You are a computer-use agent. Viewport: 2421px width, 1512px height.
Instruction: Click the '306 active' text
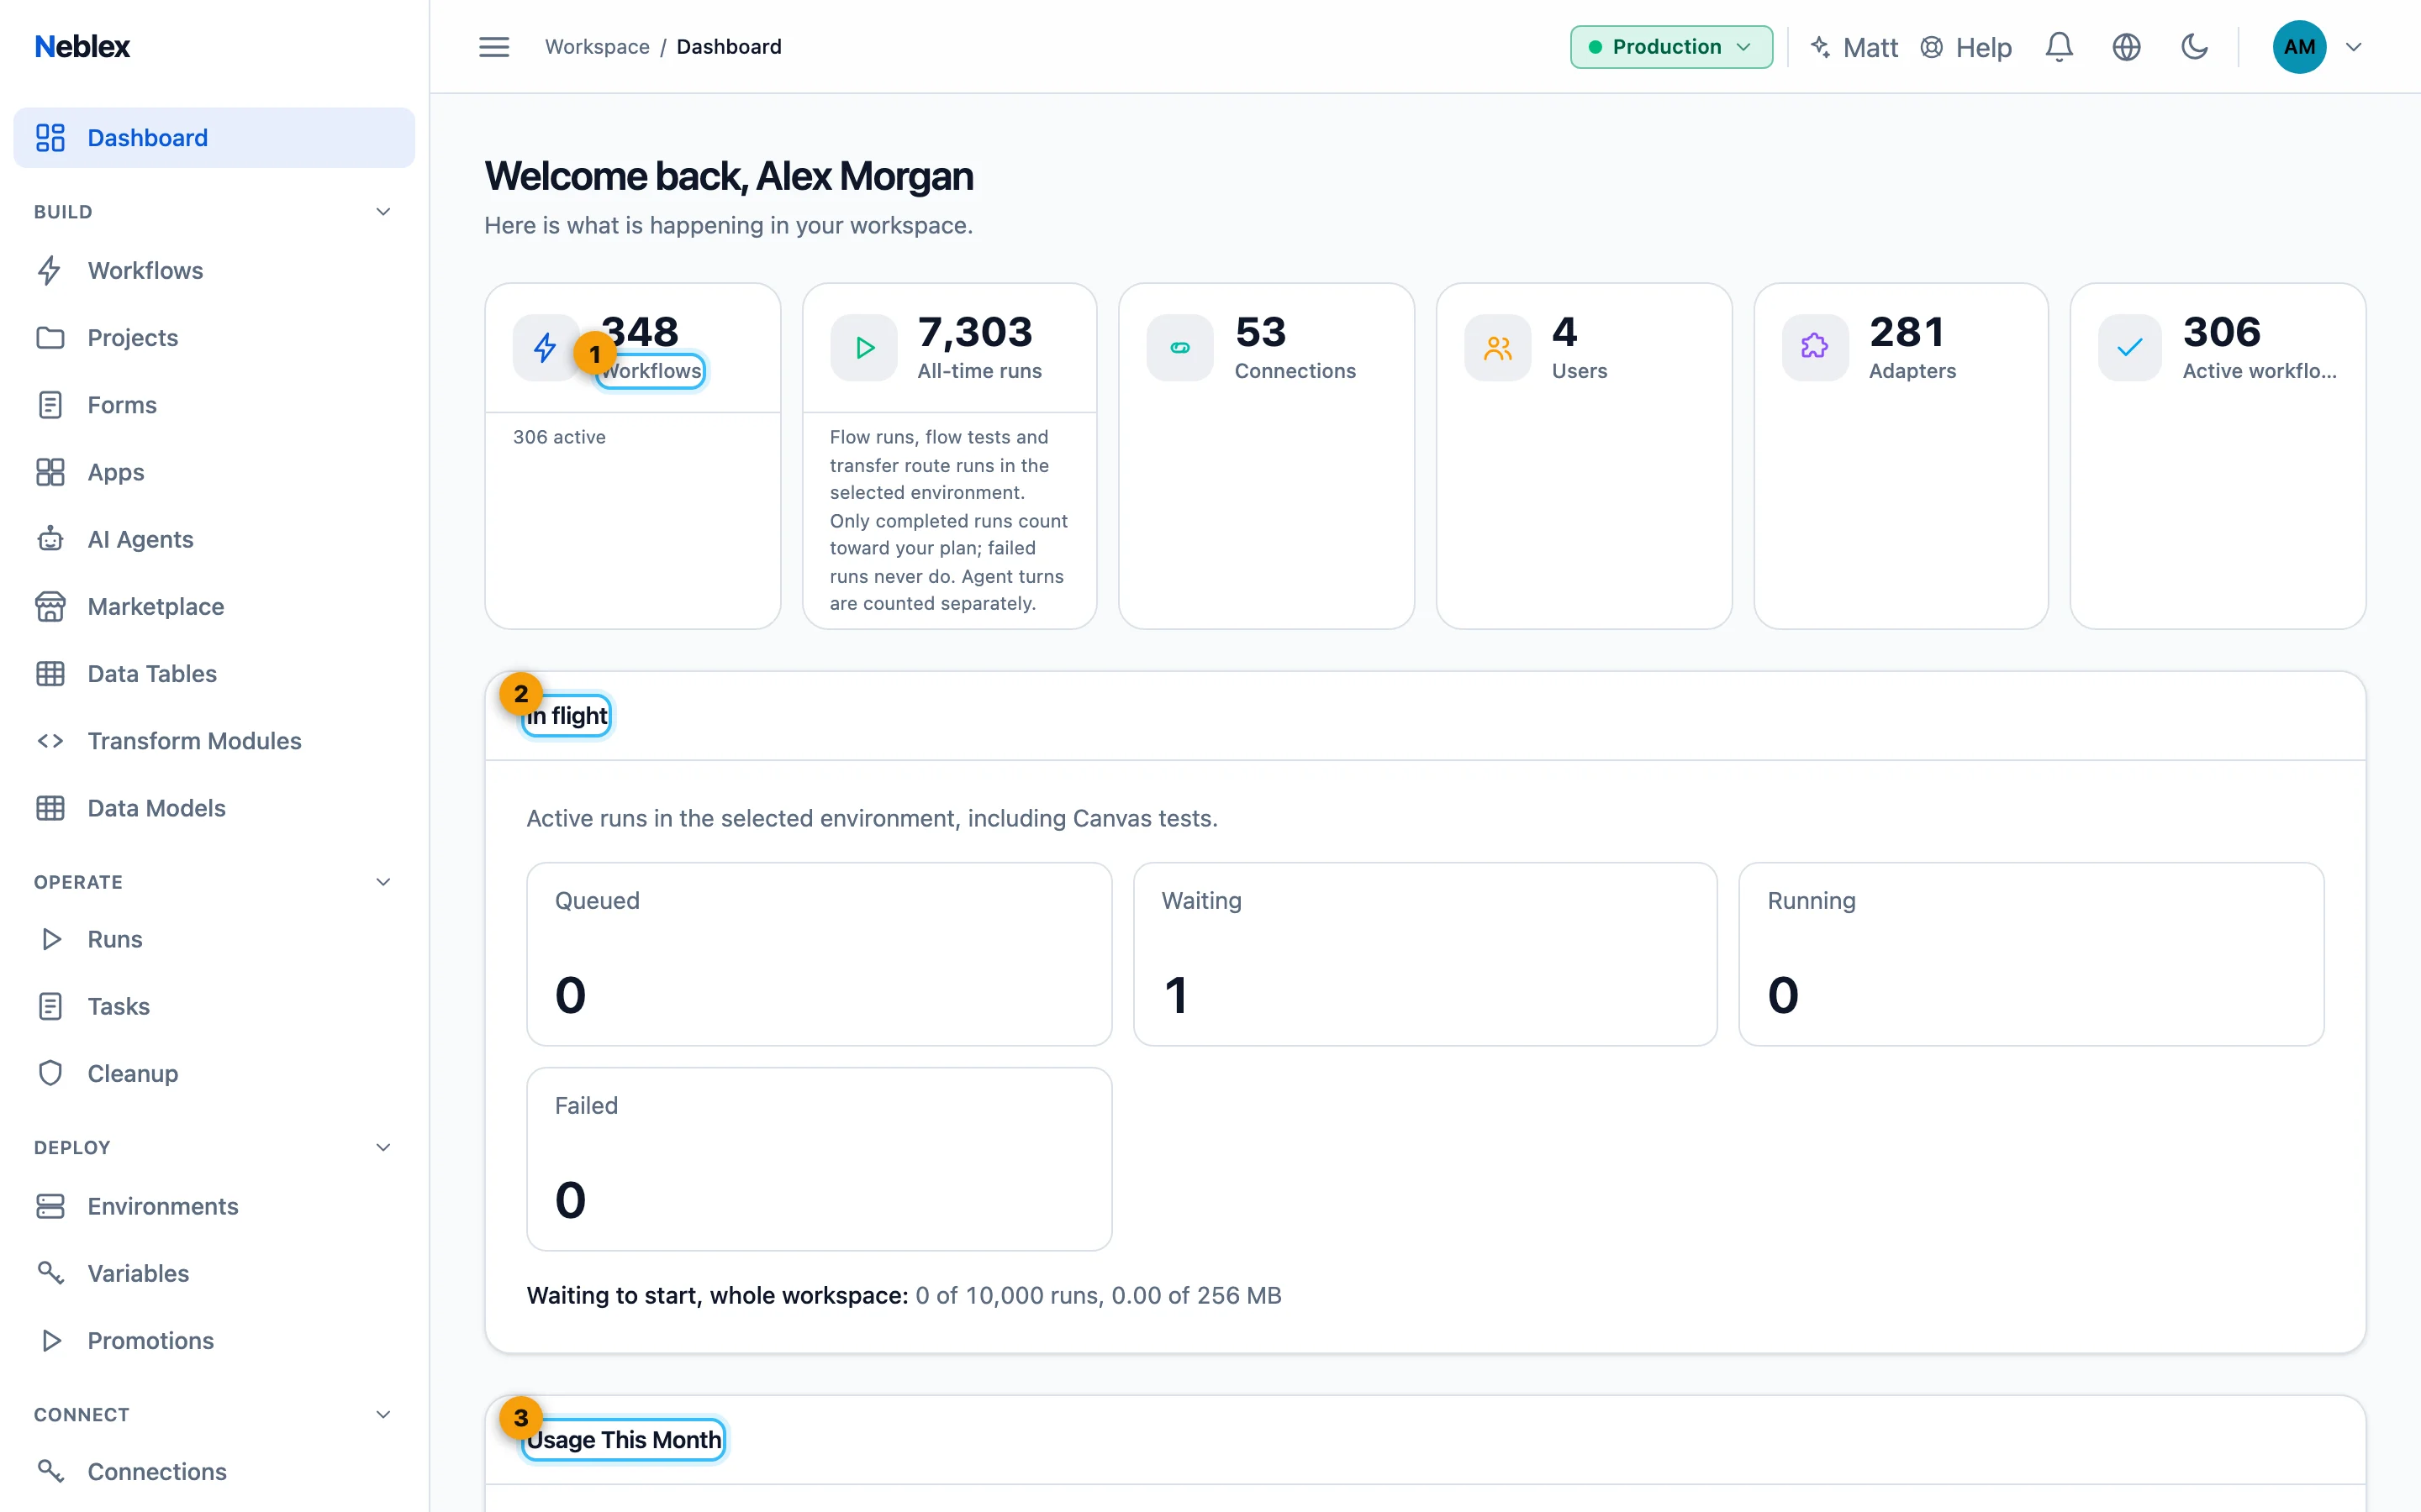tap(559, 437)
